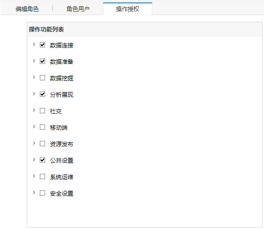
Task: Expand the 数据准备 tree node
Action: [34, 61]
